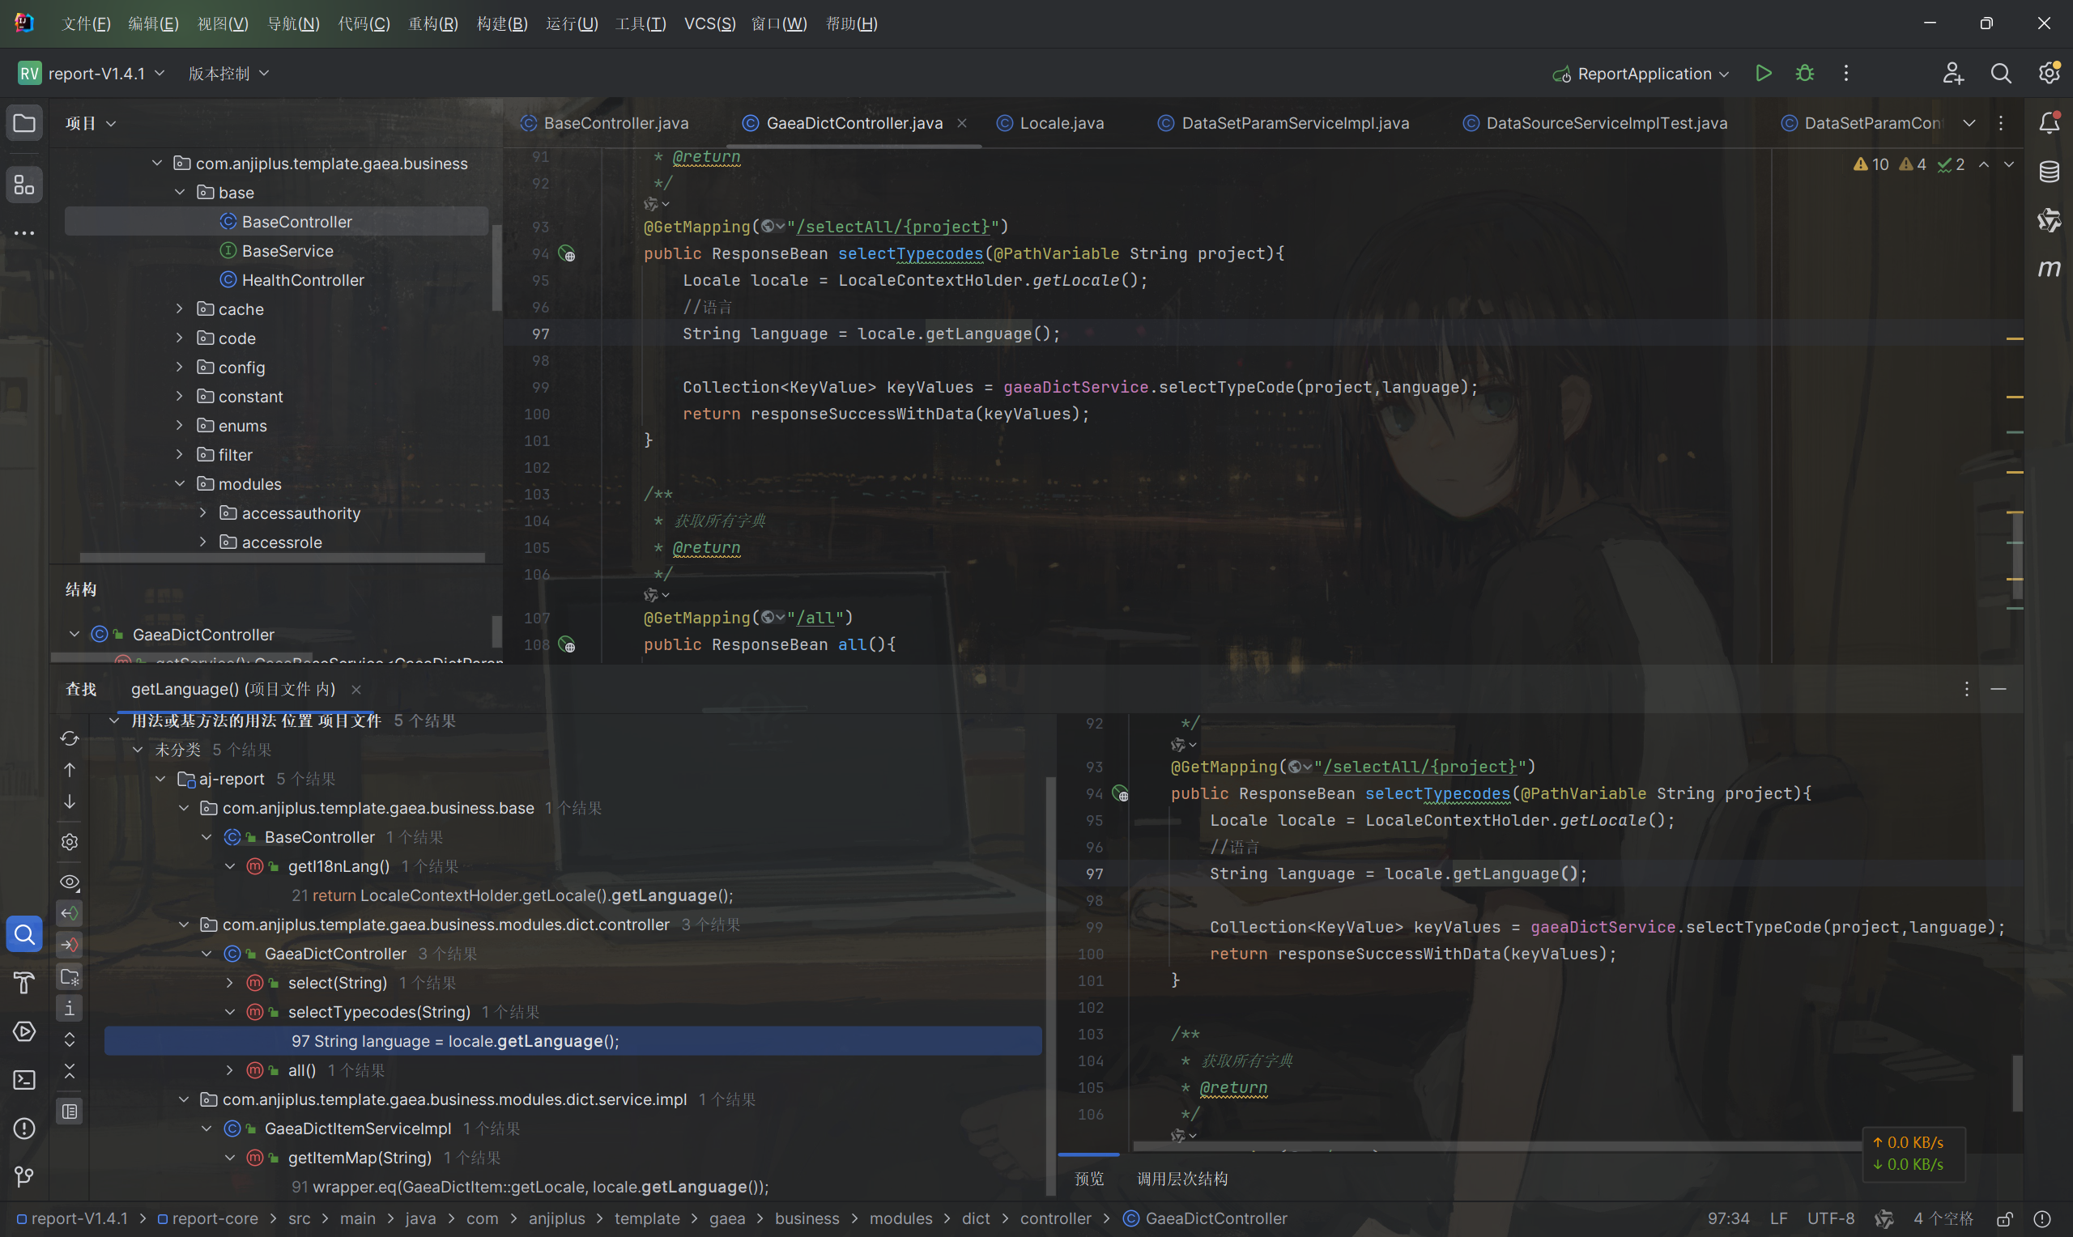
Task: Toggle group by module in find panel
Action: click(x=70, y=976)
